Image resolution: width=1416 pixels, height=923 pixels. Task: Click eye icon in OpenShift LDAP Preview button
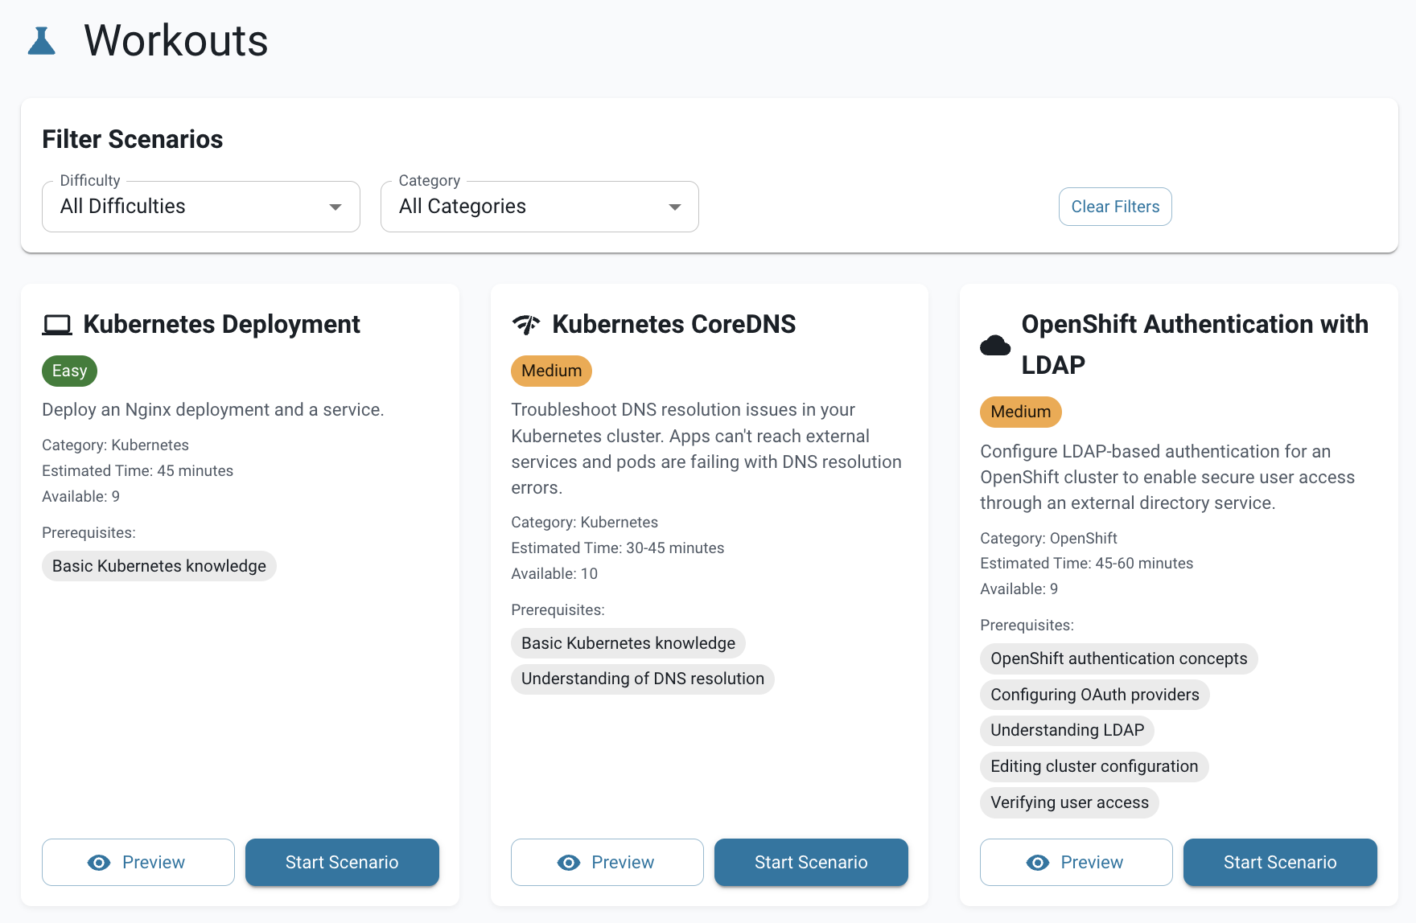pyautogui.click(x=1037, y=863)
